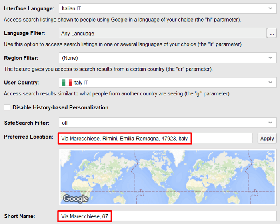Click the Short Name label

point(20,216)
